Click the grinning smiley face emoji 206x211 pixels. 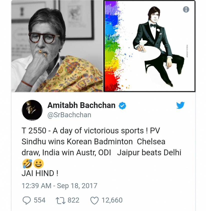(38, 164)
